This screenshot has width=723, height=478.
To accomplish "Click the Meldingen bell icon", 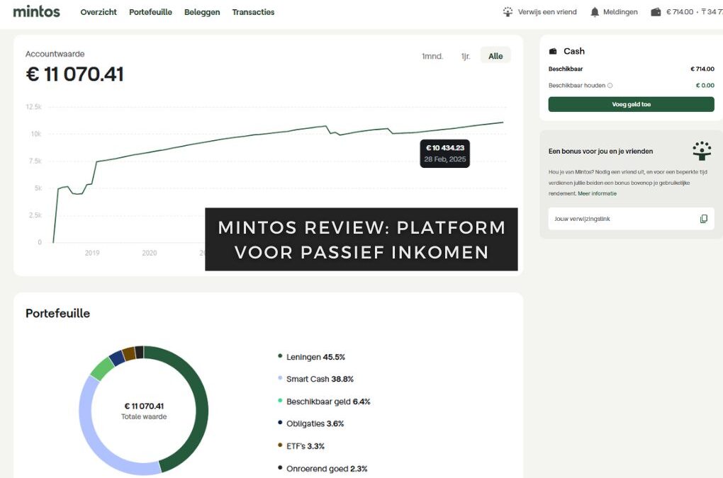I will (595, 11).
